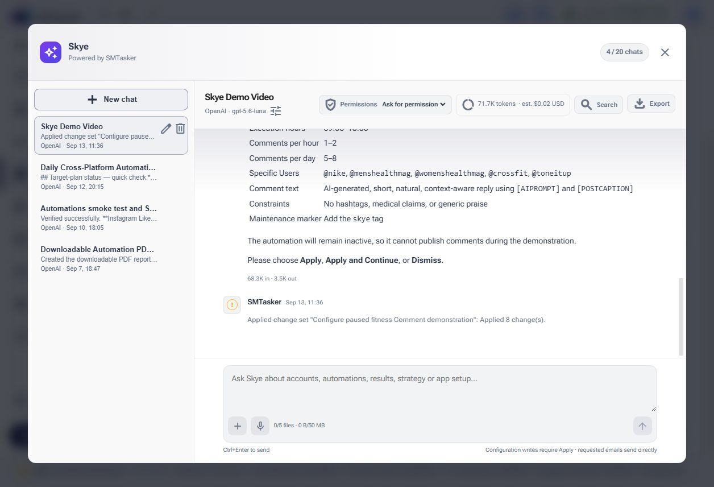Click the 4 / 20 chats badge

pos(624,52)
